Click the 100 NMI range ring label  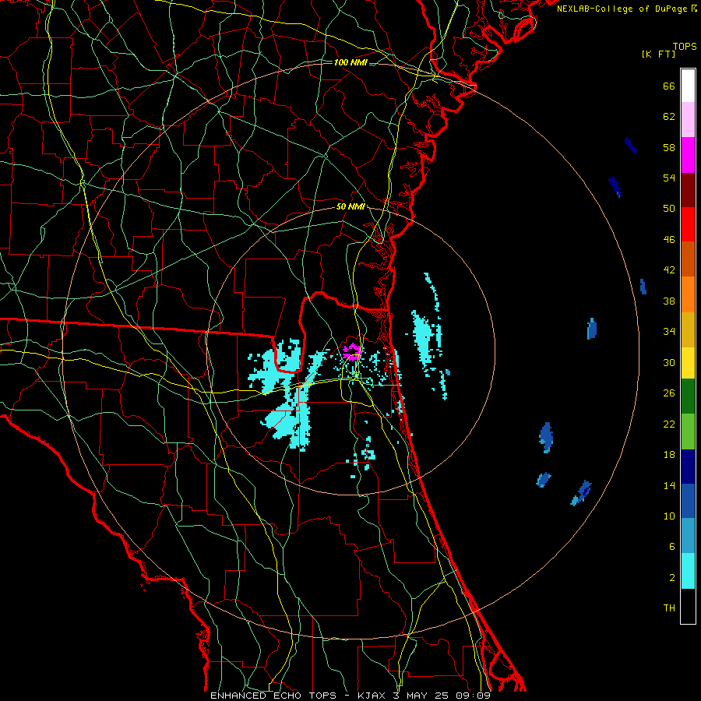point(350,62)
